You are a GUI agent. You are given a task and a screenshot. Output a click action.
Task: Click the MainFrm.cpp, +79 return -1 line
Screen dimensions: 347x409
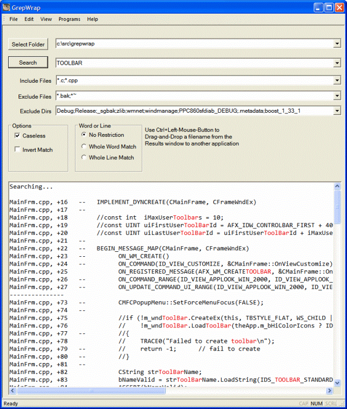[135, 349]
